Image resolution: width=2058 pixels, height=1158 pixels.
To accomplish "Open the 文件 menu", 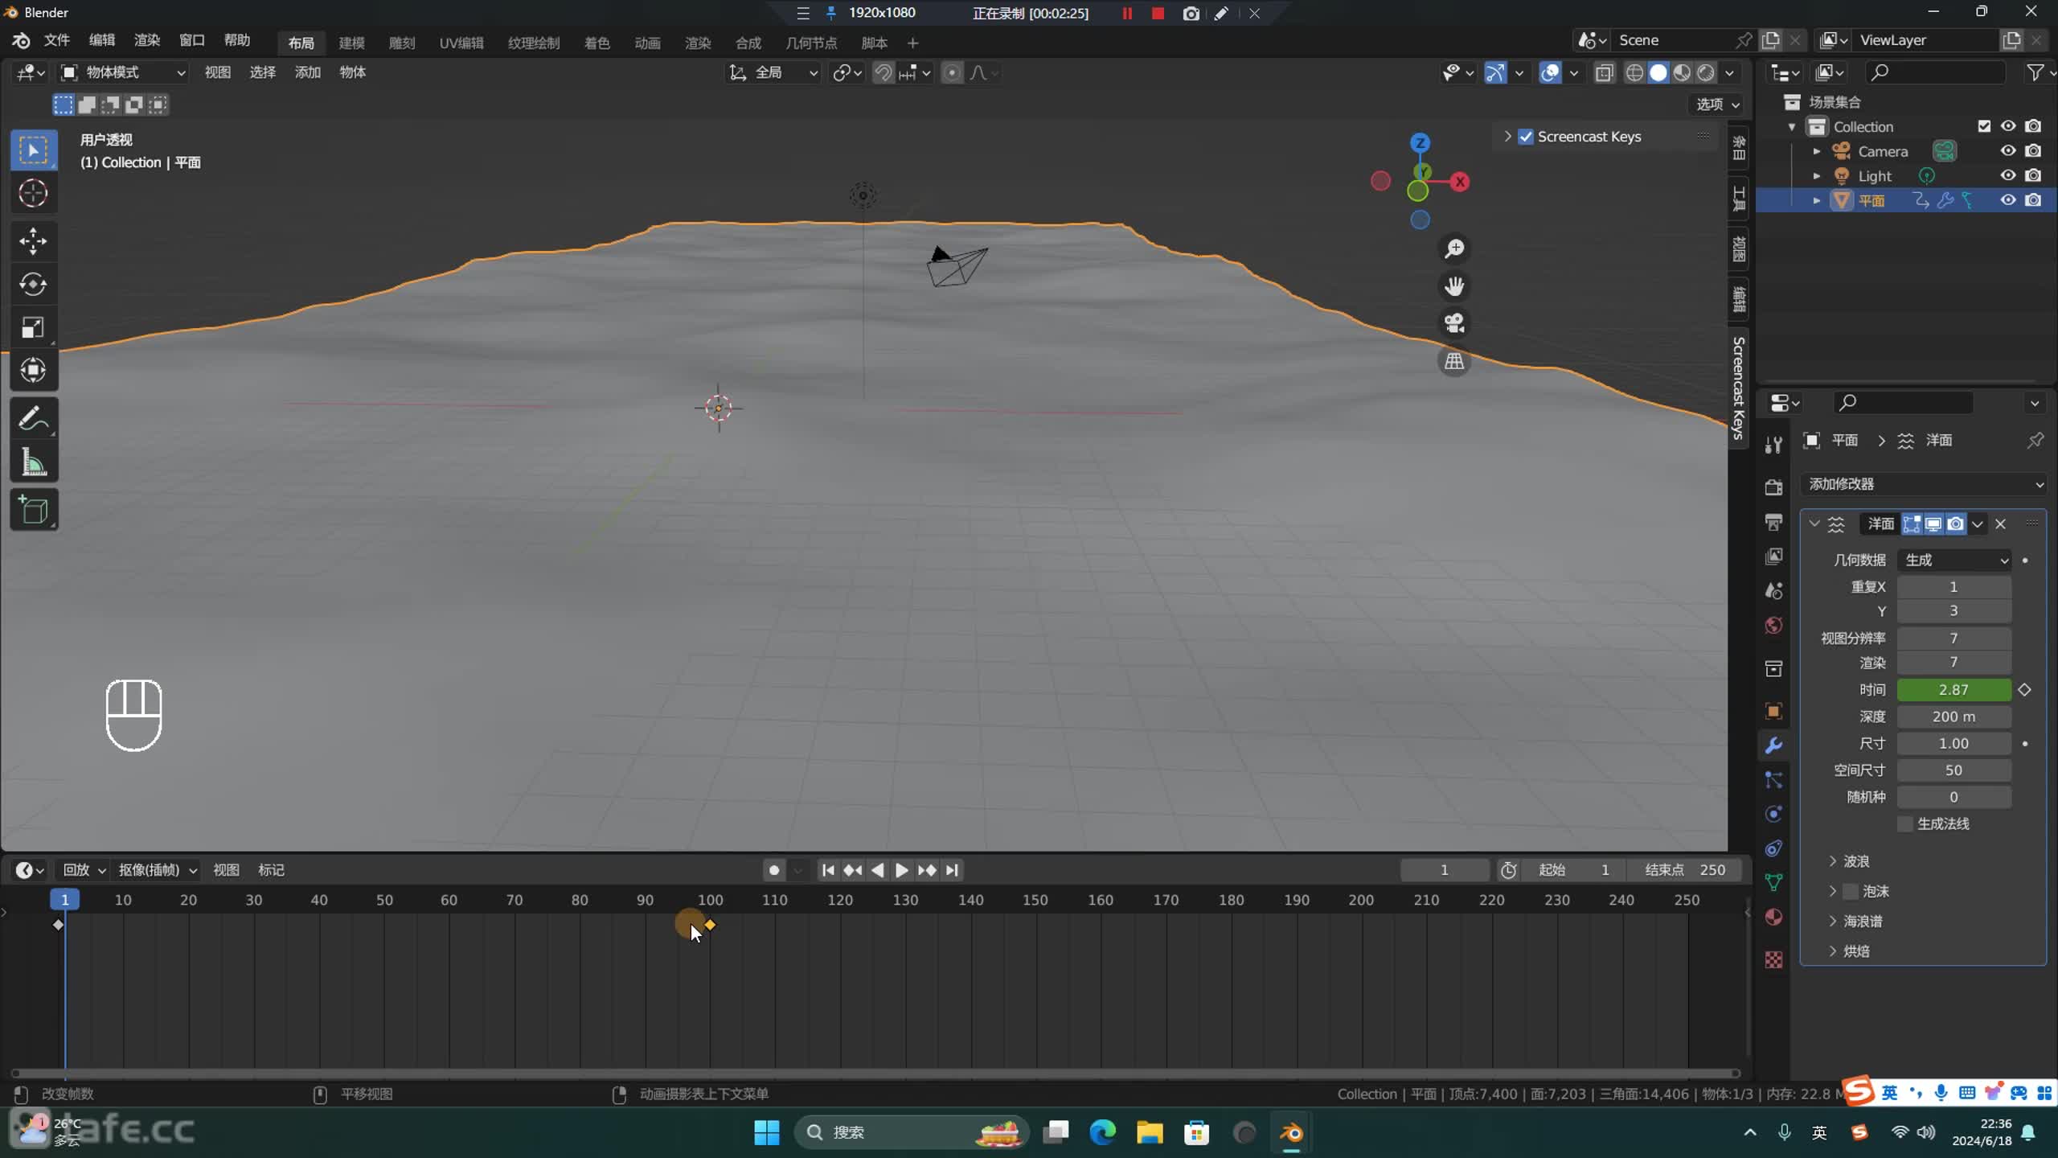I will 56,40.
